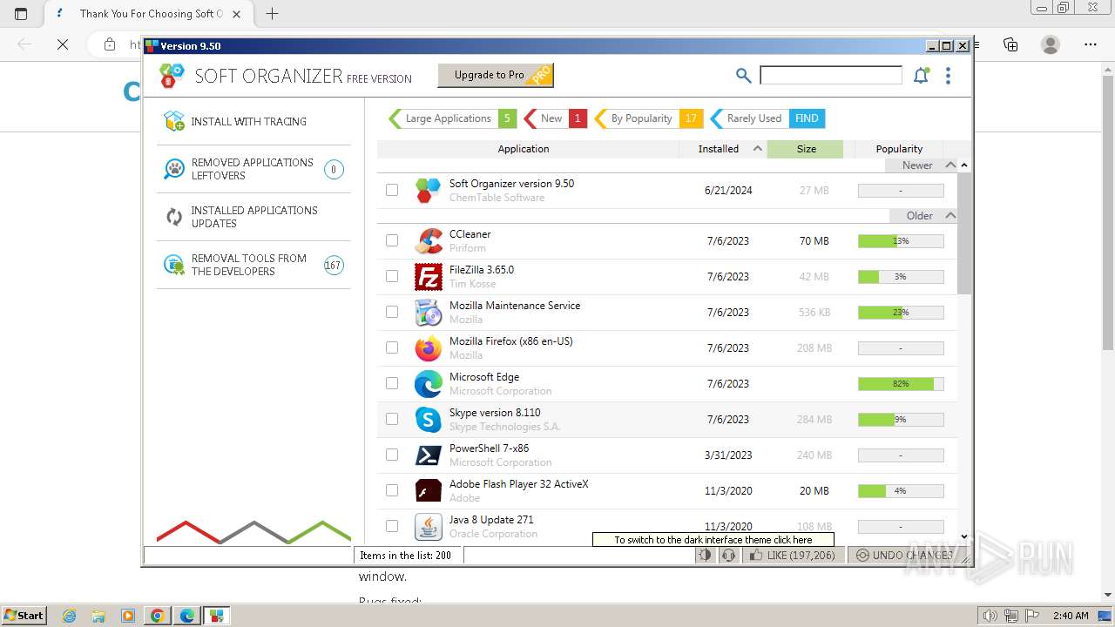Viewport: 1115px width, 627px height.
Task: Tick the Mozilla Firefox checkbox
Action: click(392, 347)
